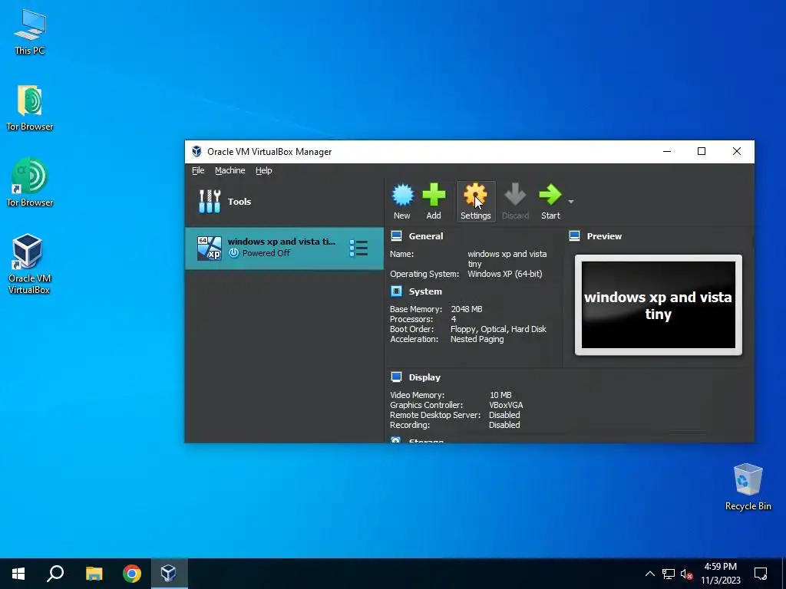The width and height of the screenshot is (786, 589).
Task: Click the Powered Off status icon
Action: tap(233, 253)
